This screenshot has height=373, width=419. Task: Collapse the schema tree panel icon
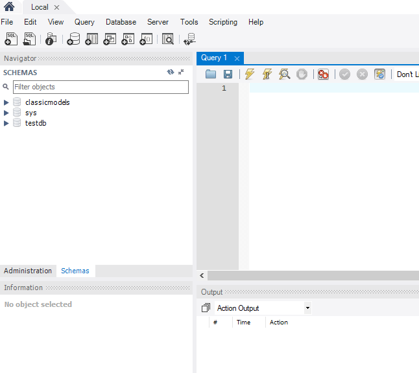181,72
